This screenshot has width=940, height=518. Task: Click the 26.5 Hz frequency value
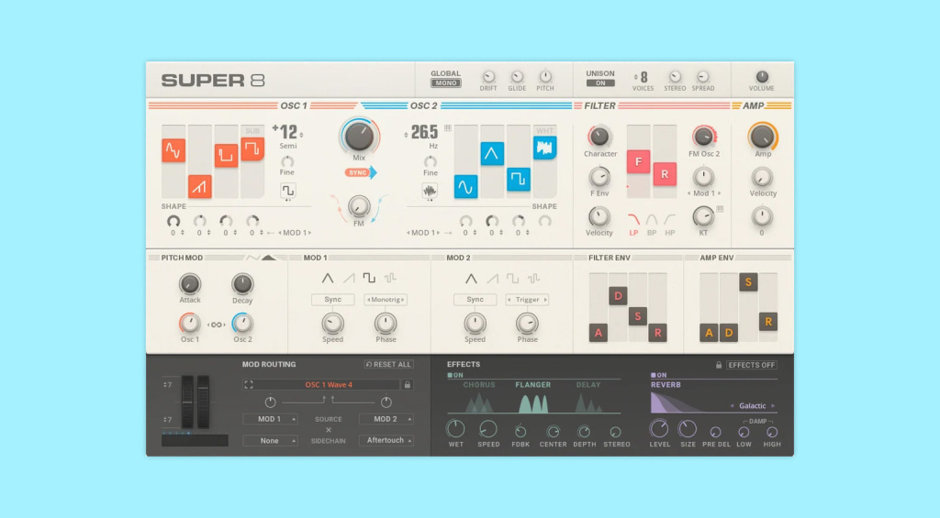pyautogui.click(x=424, y=132)
